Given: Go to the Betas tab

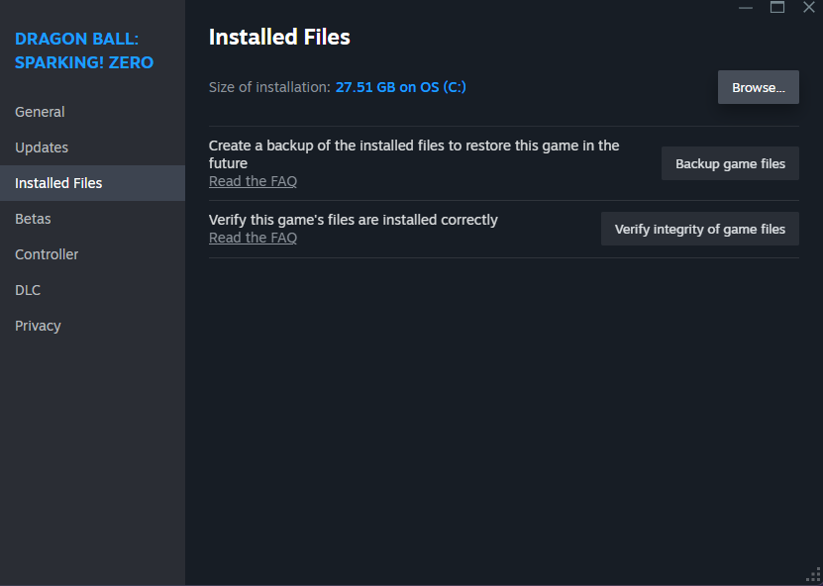Looking at the screenshot, I should pyautogui.click(x=33, y=219).
